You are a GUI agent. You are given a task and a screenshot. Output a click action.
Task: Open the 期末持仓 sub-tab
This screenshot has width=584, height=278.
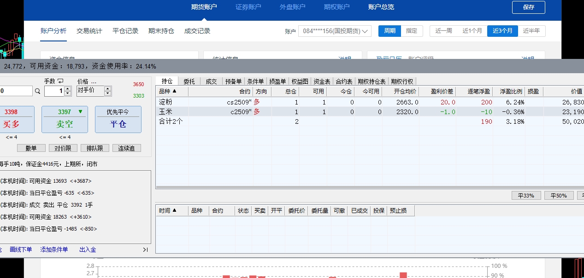(161, 31)
